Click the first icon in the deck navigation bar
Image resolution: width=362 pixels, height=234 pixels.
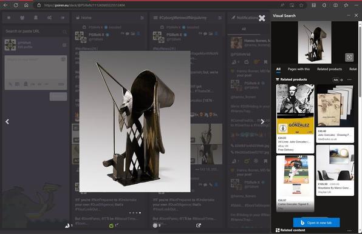[x=9, y=18]
